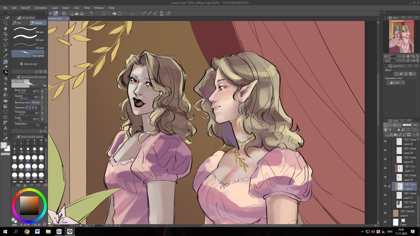Image resolution: width=420 pixels, height=236 pixels.
Task: Open save options dropdown arrow in command bar
Action: click(x=86, y=14)
